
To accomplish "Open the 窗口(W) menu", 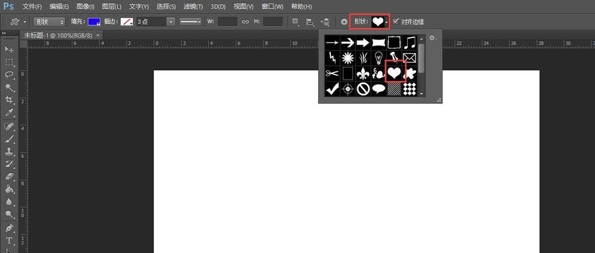I will (x=273, y=6).
